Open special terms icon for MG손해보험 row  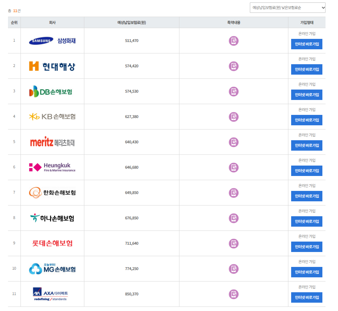click(x=234, y=269)
